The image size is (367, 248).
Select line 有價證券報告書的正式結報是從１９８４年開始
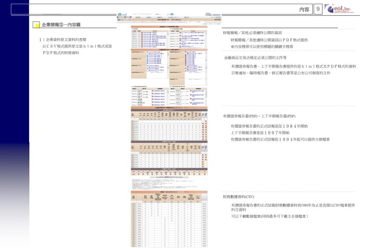tap(269, 126)
